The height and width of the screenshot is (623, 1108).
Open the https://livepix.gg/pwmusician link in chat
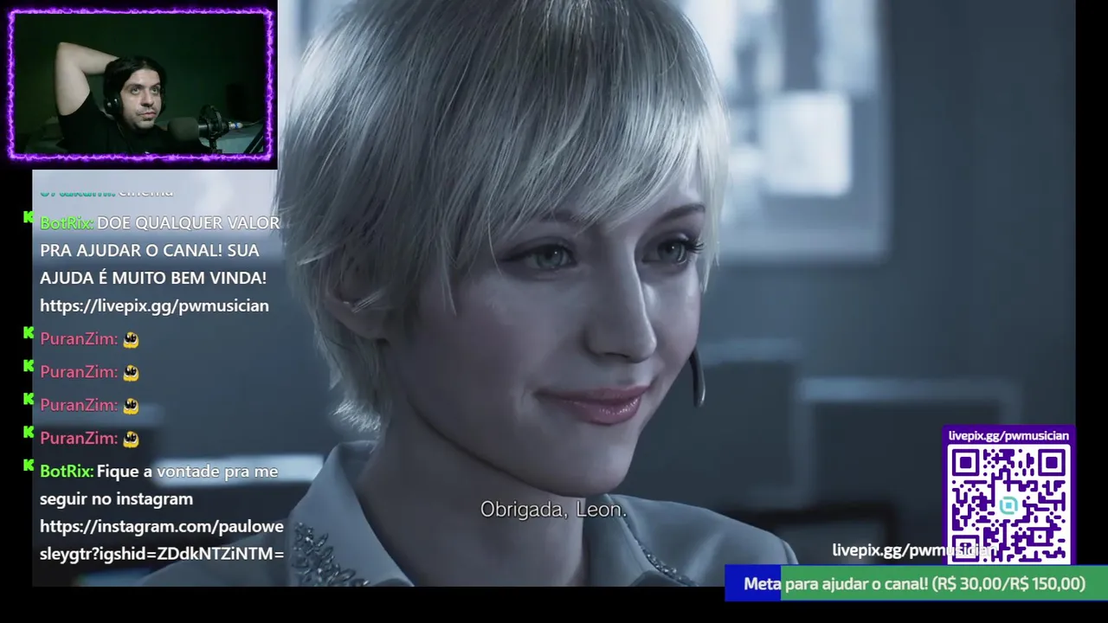tap(154, 305)
